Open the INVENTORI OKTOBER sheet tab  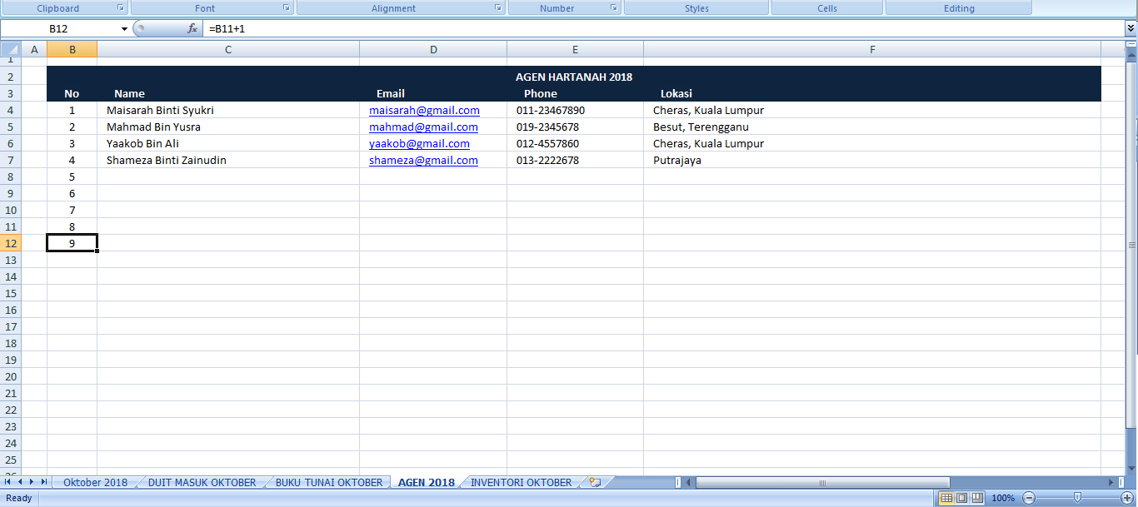[522, 482]
